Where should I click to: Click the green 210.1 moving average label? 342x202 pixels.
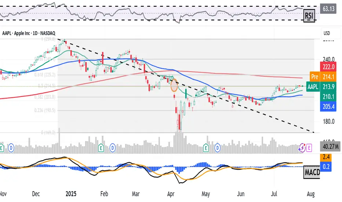pyautogui.click(x=328, y=97)
